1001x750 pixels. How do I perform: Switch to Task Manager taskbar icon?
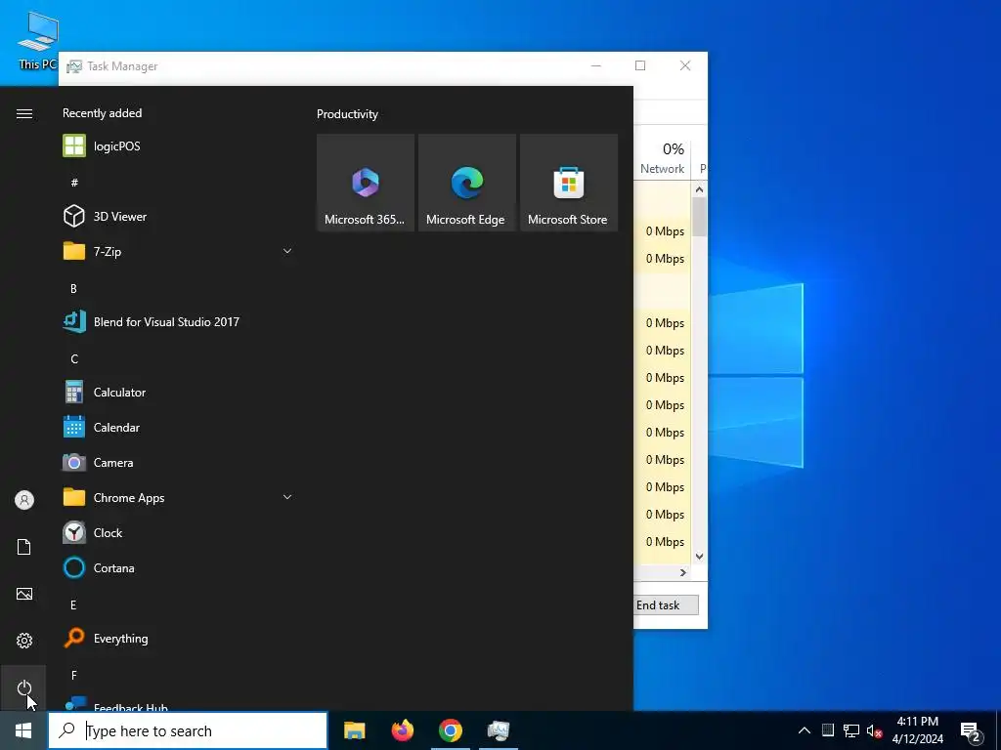coord(498,730)
